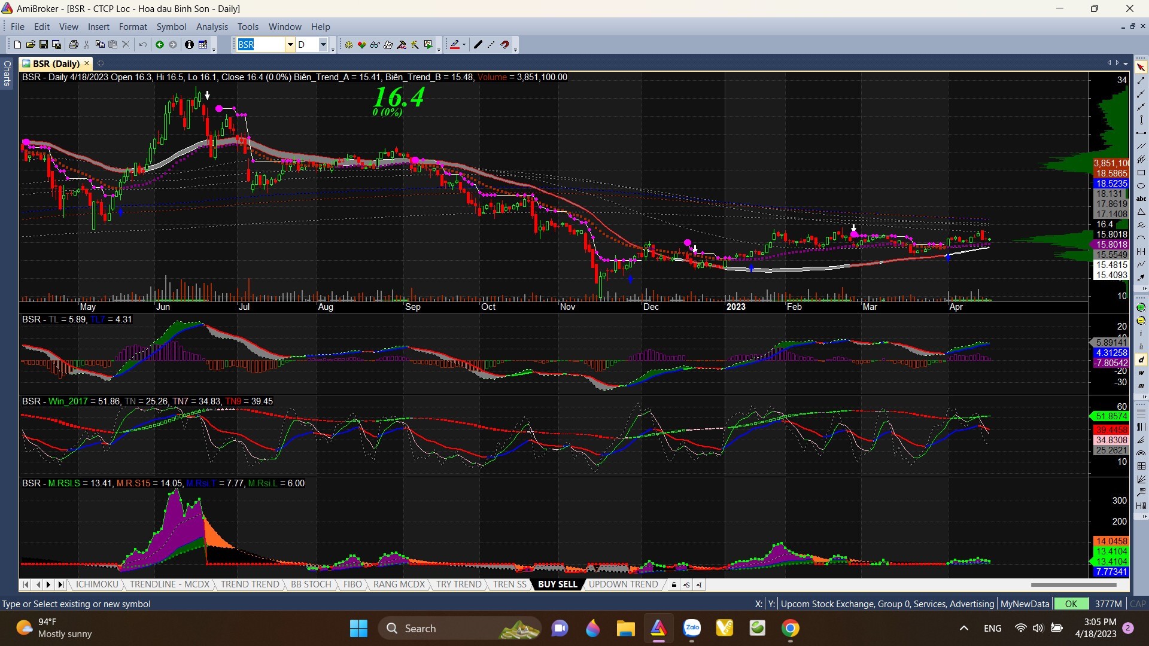This screenshot has width=1149, height=646.
Task: Open Zalo from the taskbar
Action: tap(692, 628)
